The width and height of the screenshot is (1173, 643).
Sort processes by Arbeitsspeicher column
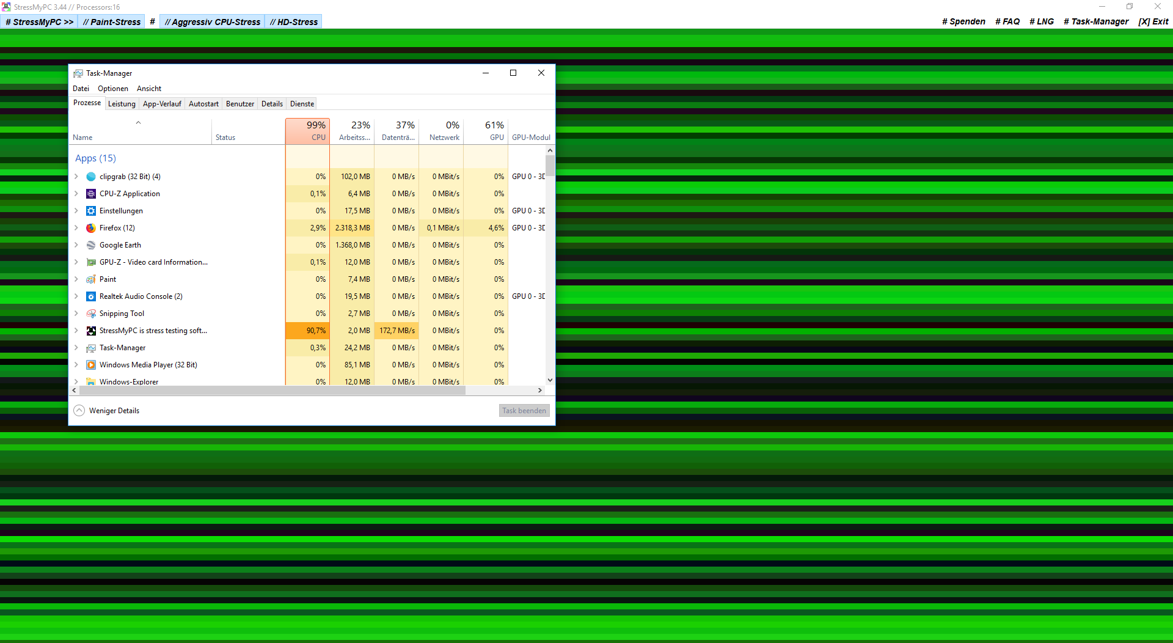point(352,131)
